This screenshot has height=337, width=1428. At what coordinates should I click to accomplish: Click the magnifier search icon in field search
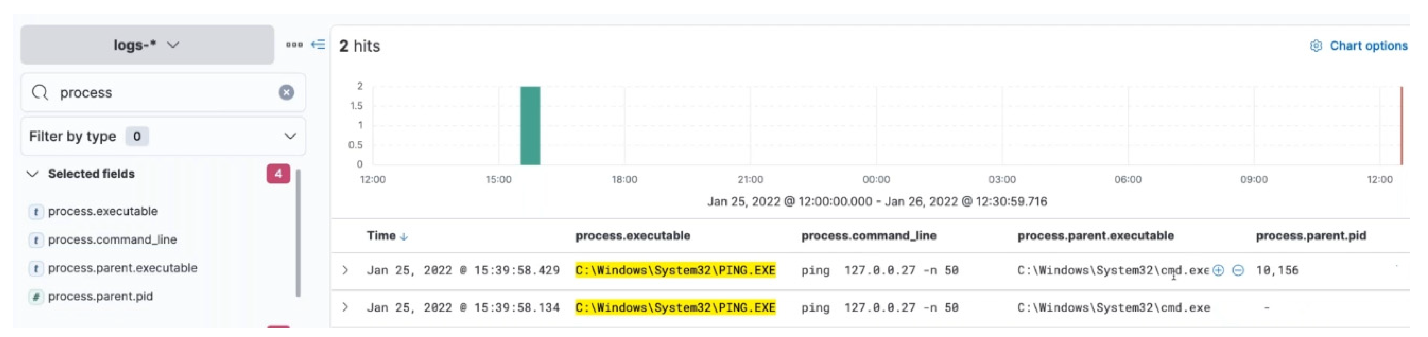point(40,93)
